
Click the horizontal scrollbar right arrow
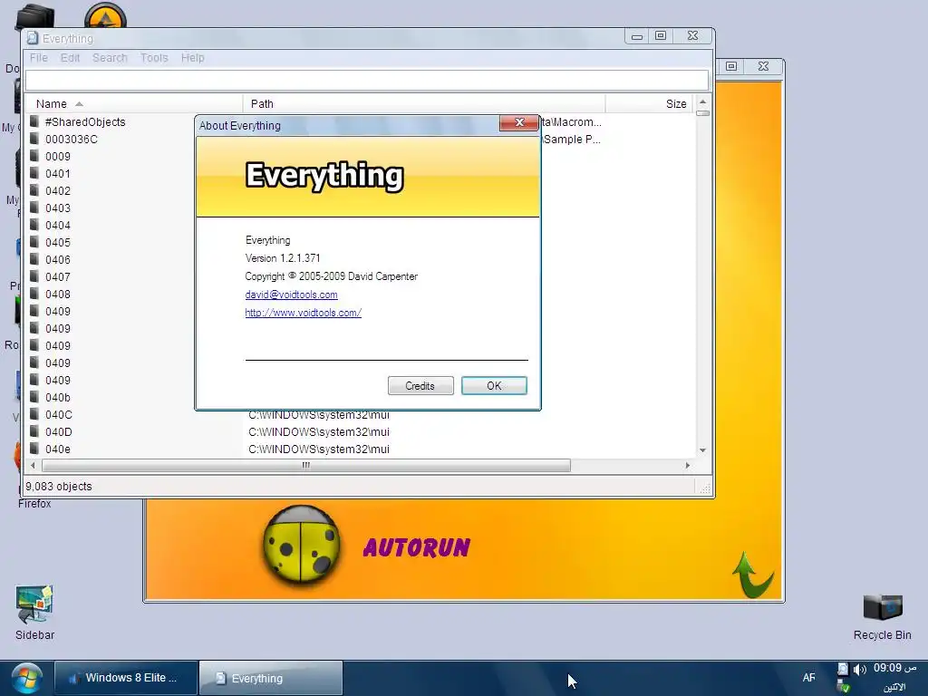687,466
